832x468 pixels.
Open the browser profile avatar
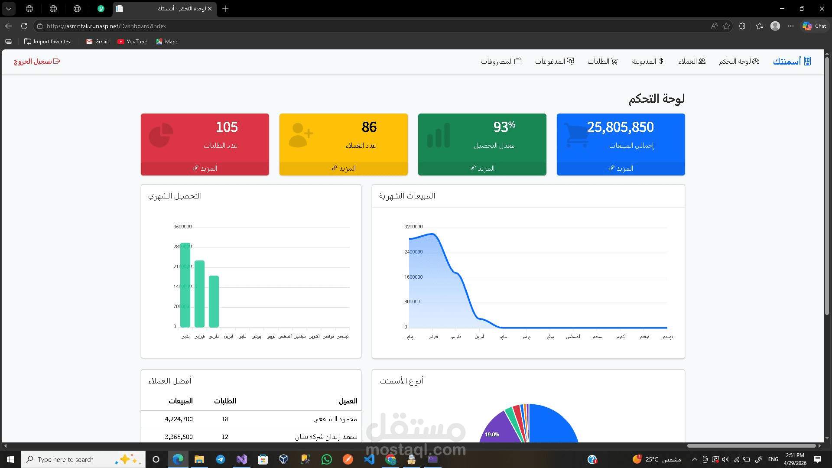click(x=775, y=26)
